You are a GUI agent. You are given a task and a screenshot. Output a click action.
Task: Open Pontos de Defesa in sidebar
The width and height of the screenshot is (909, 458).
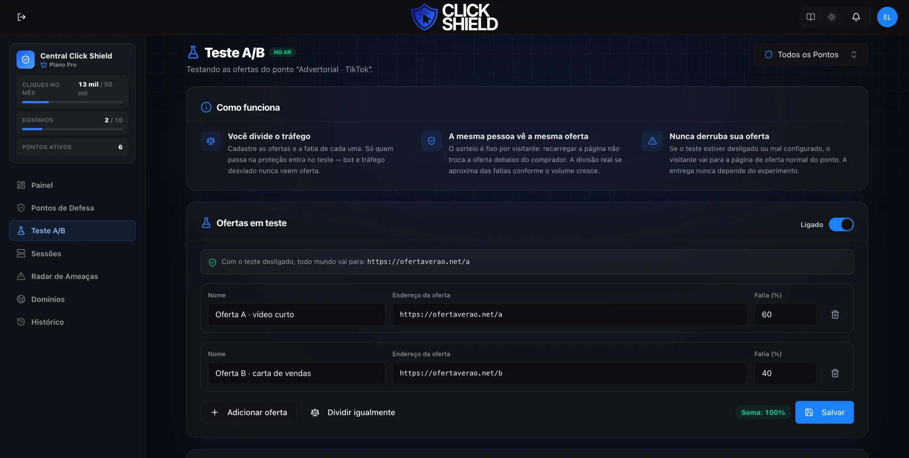pos(72,208)
